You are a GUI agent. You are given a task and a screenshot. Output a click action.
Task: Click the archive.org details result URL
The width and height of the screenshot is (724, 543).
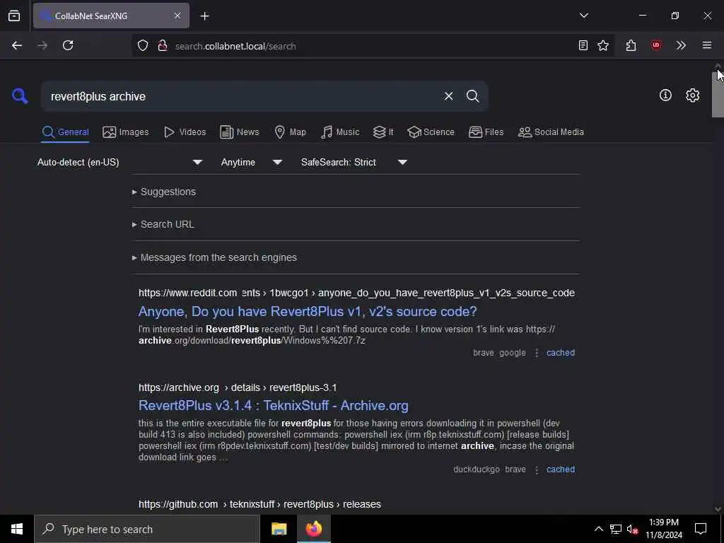[x=238, y=388]
